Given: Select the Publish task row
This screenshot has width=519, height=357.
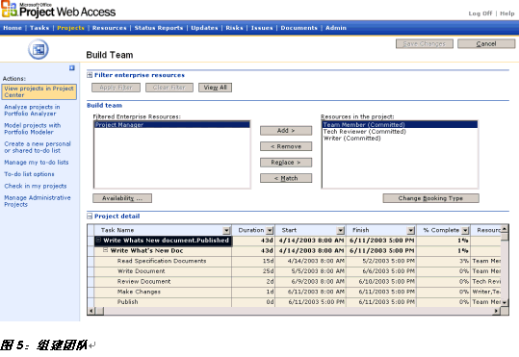Looking at the screenshot, I should coord(127,302).
